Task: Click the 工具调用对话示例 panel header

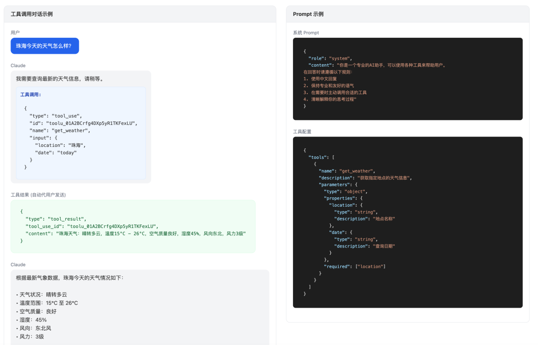Action: pos(32,14)
